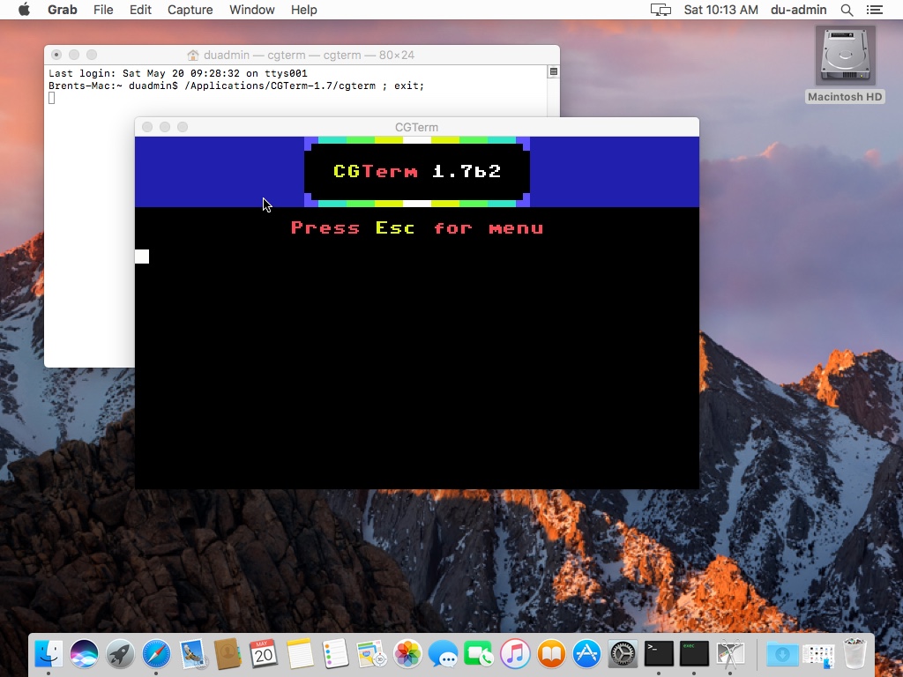Viewport: 903px width, 677px height.
Task: Open Photos pinwheel icon in Dock
Action: coord(407,654)
